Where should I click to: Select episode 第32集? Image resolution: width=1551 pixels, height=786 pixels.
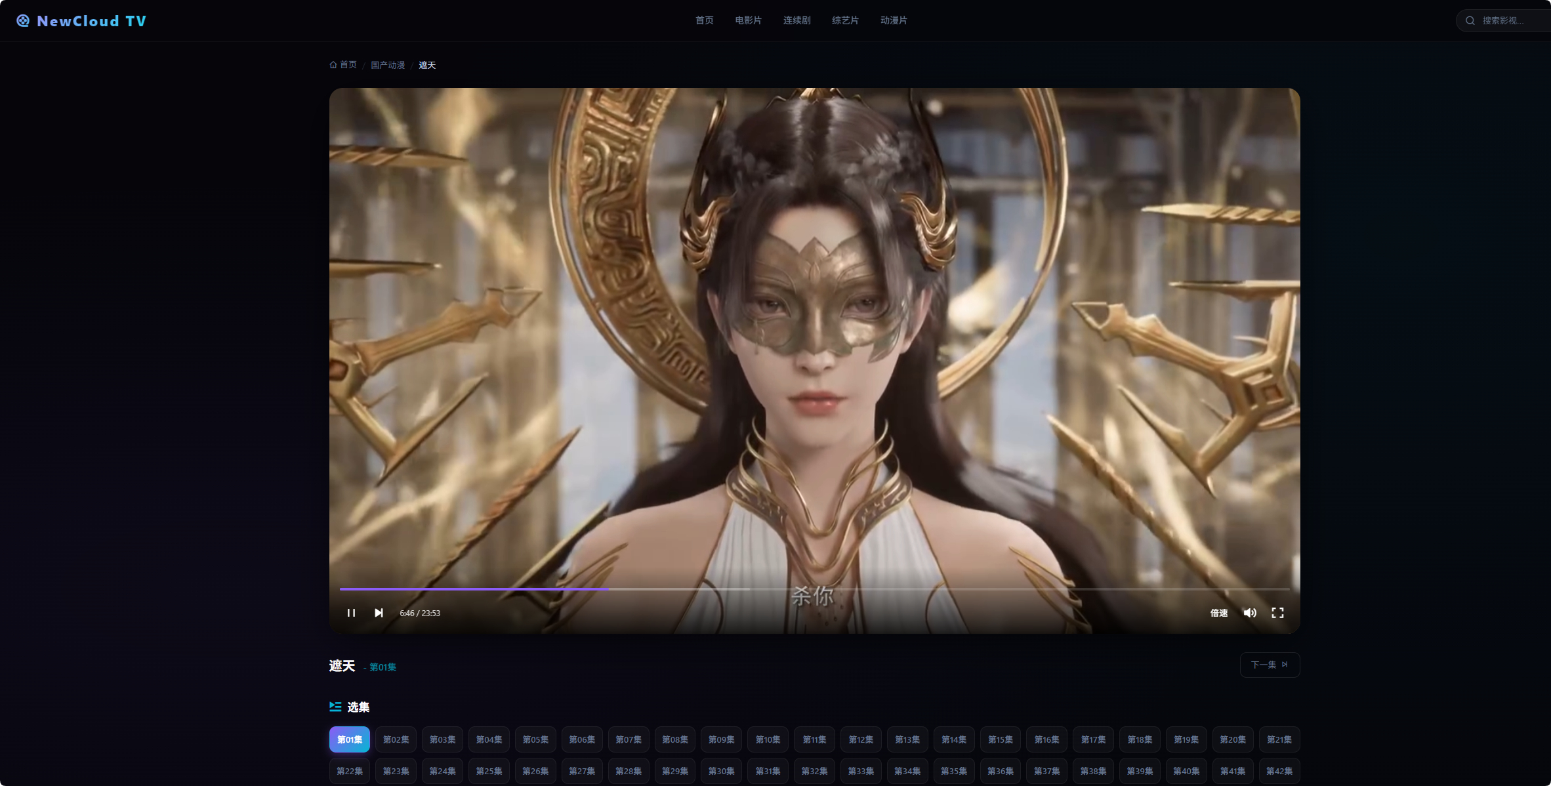(815, 771)
